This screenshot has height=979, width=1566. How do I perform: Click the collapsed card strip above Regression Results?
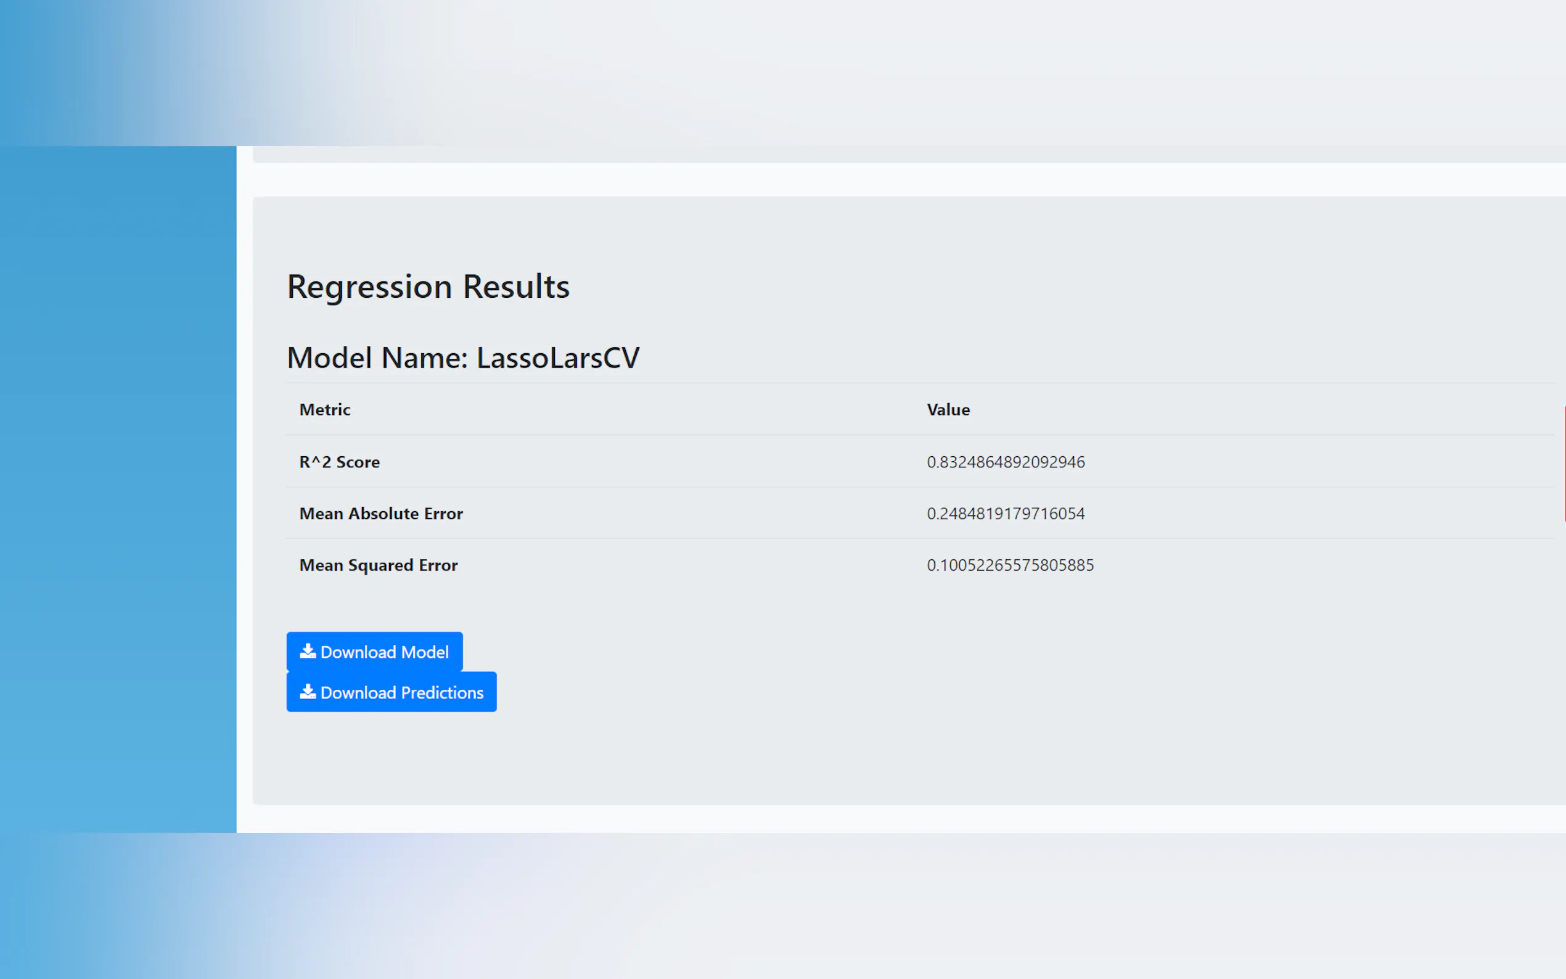click(906, 154)
